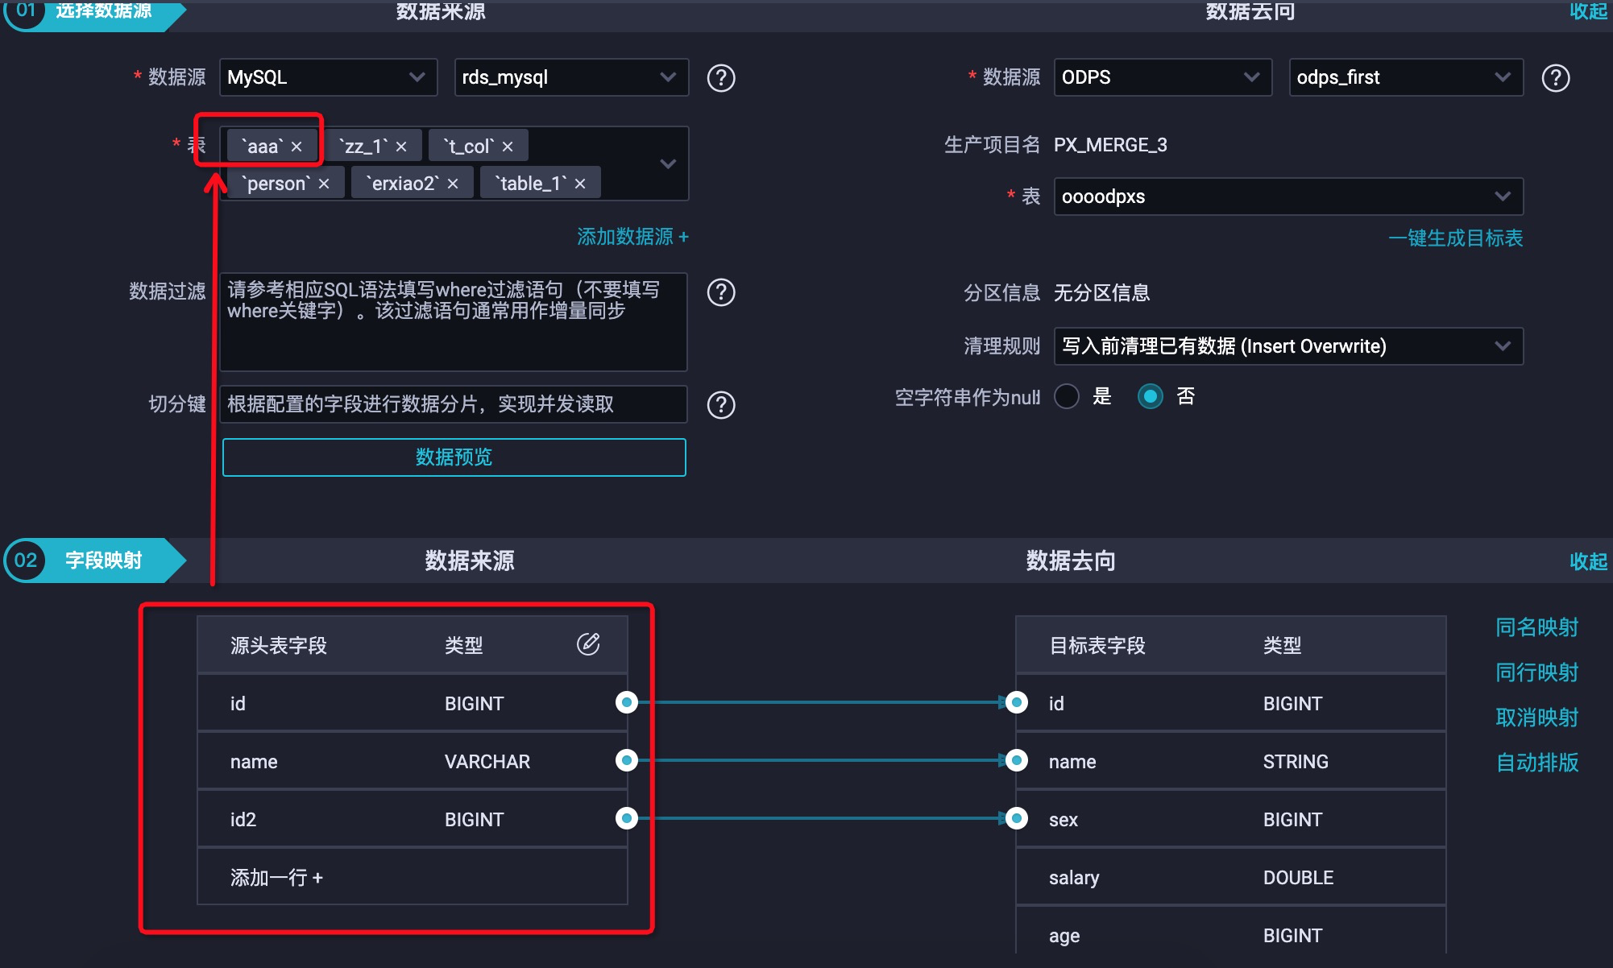
Task: Open the ODPS data source type dropdown
Action: (1162, 77)
